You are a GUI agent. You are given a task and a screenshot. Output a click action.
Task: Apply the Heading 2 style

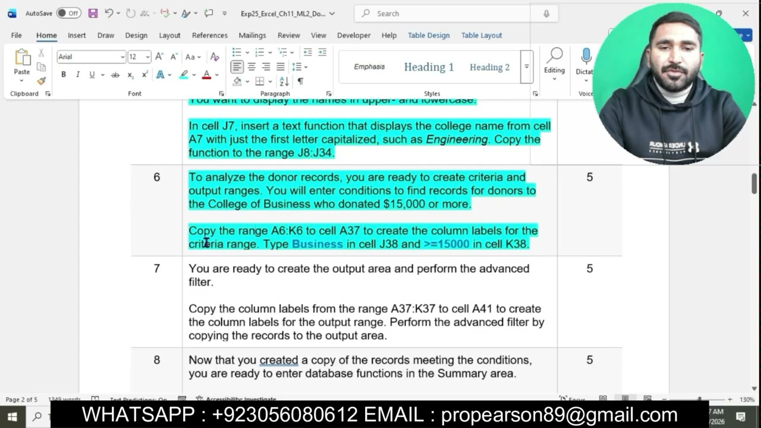[x=489, y=67]
